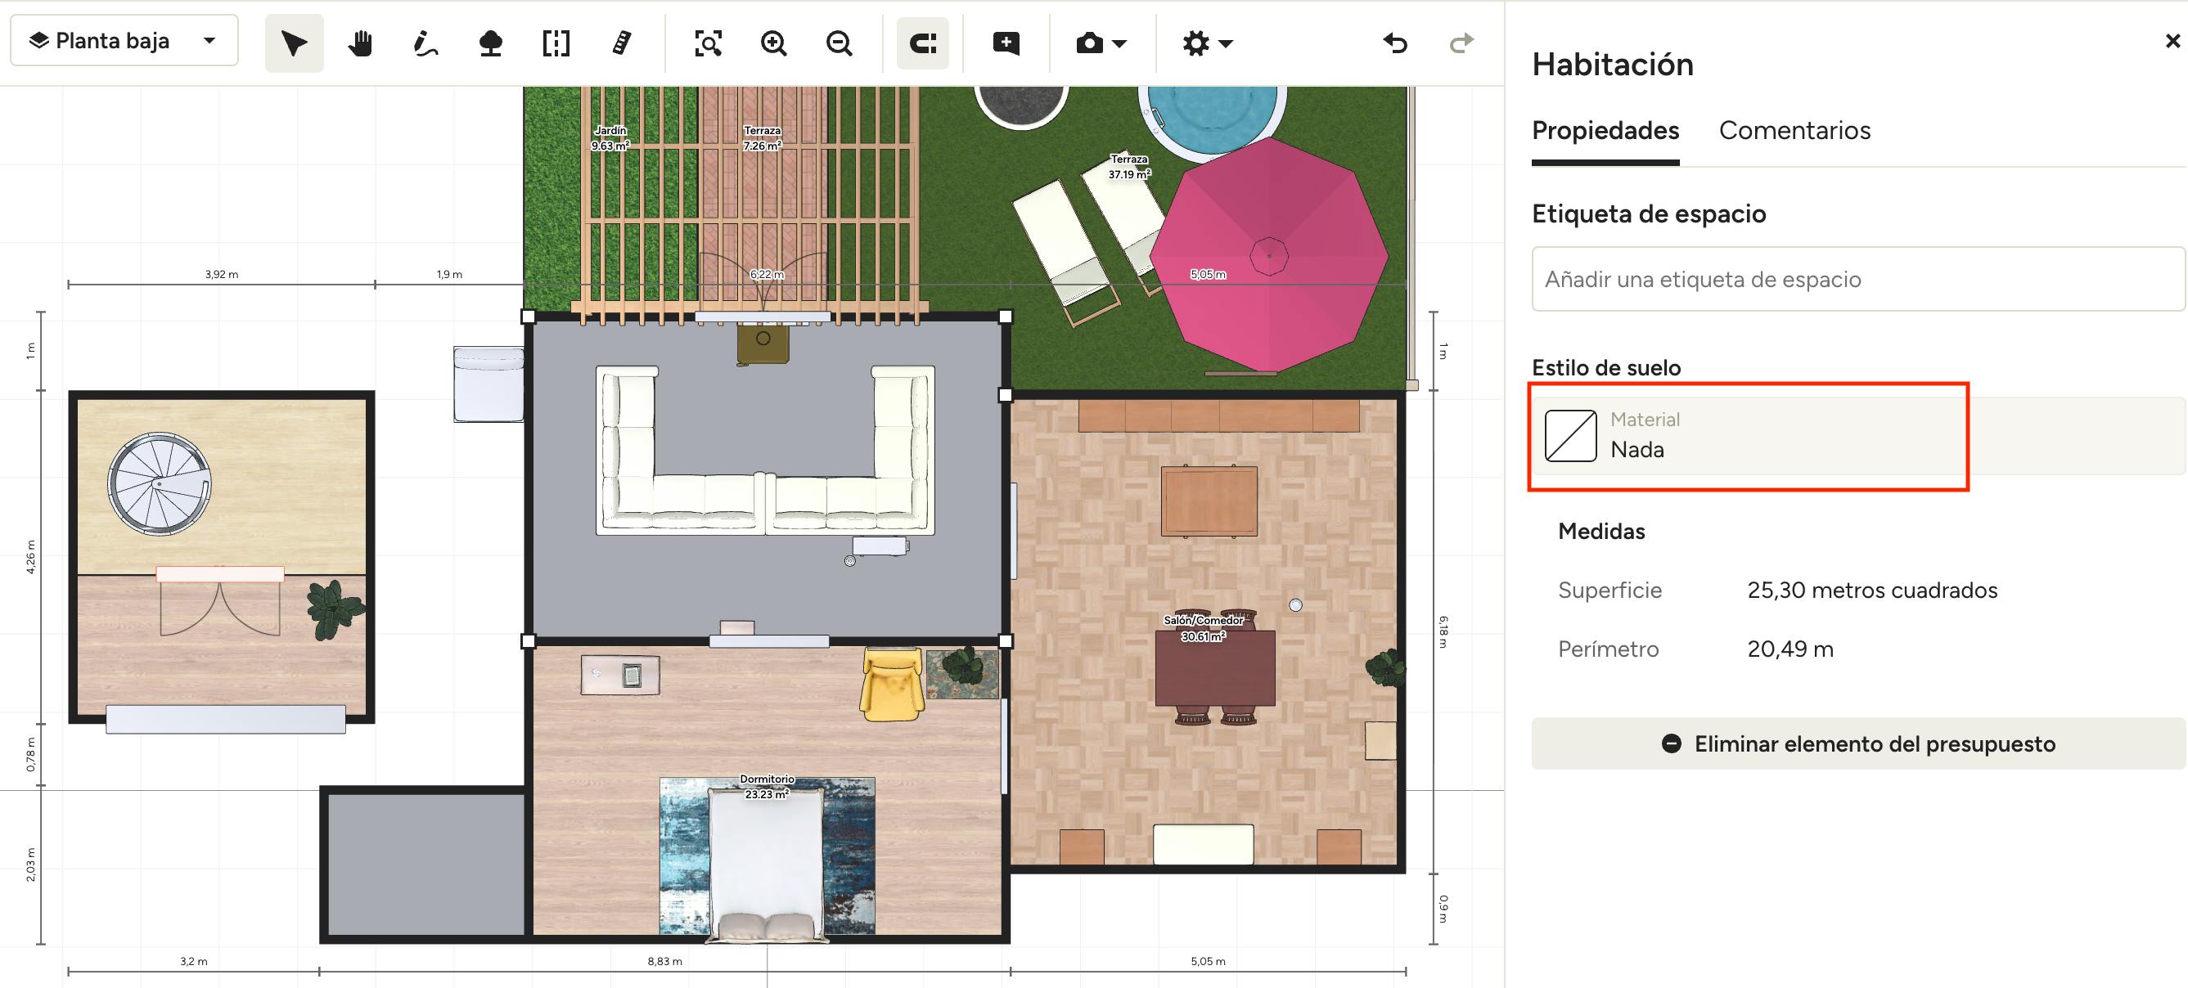Undo the last action
The image size is (2188, 988).
pyautogui.click(x=1394, y=43)
